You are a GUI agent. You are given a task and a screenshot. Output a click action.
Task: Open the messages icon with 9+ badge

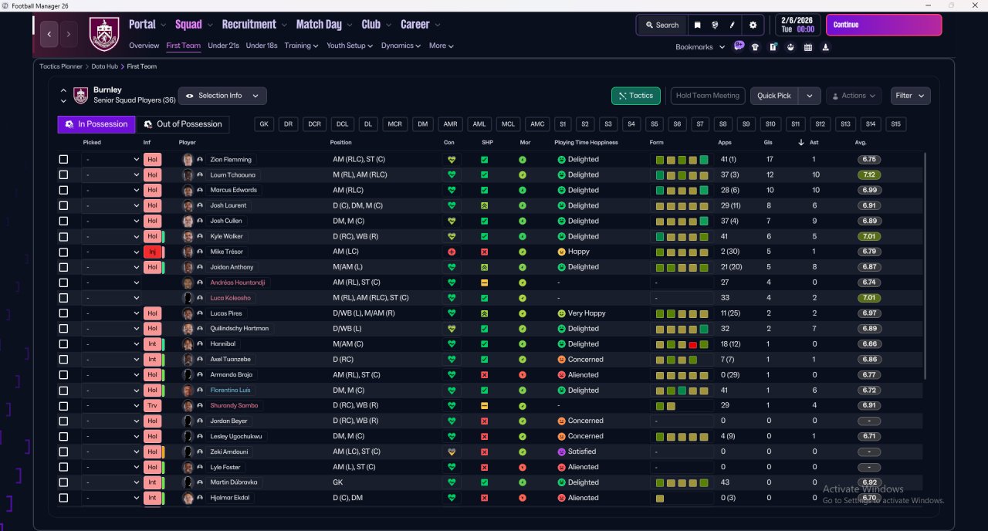(739, 46)
